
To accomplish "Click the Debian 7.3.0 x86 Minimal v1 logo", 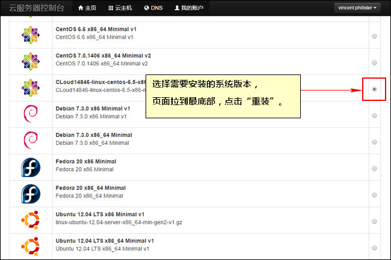I will [x=31, y=114].
